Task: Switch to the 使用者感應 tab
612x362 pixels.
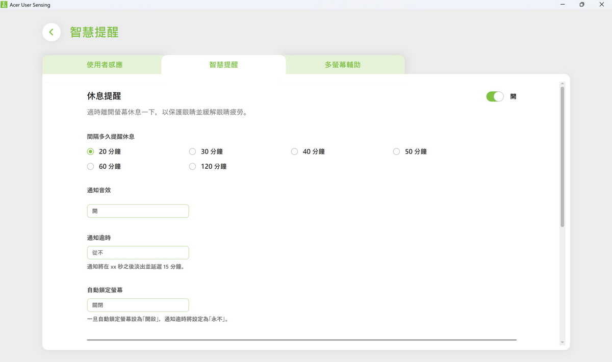Action: tap(105, 65)
